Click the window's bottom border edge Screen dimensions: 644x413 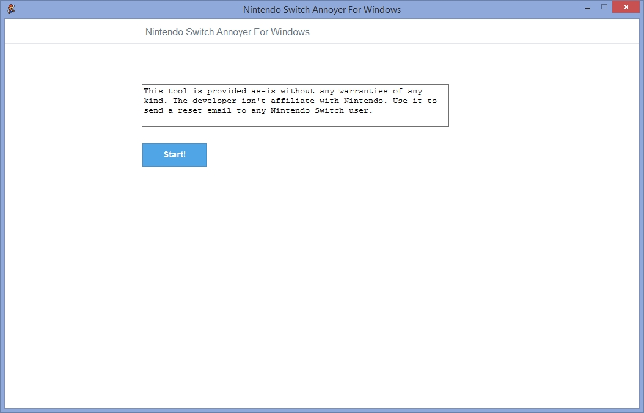click(321, 411)
